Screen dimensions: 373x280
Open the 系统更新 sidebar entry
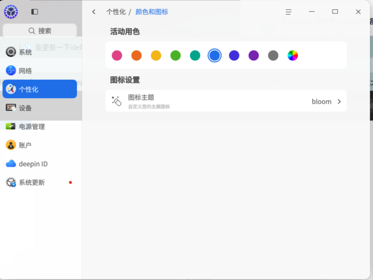(40, 182)
